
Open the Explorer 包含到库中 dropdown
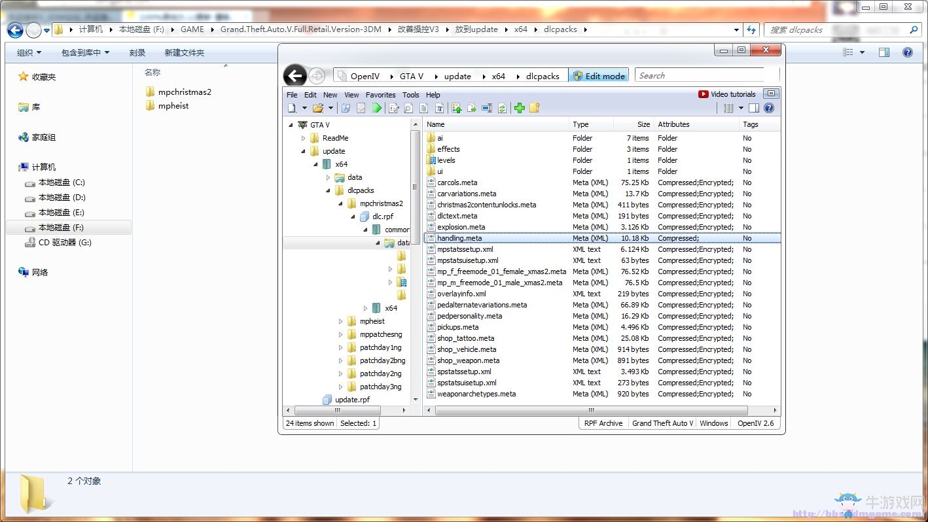[x=86, y=52]
